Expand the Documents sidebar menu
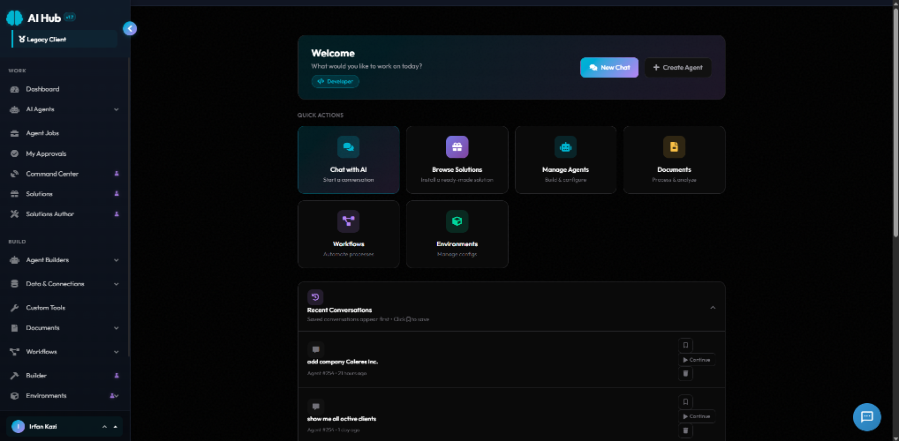Screen dimensions: 899x441 (x=64, y=328)
